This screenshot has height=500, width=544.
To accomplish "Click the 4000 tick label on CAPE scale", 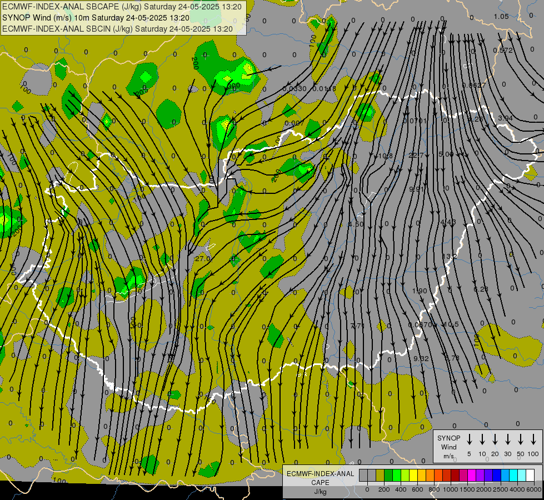I will (x=517, y=489).
